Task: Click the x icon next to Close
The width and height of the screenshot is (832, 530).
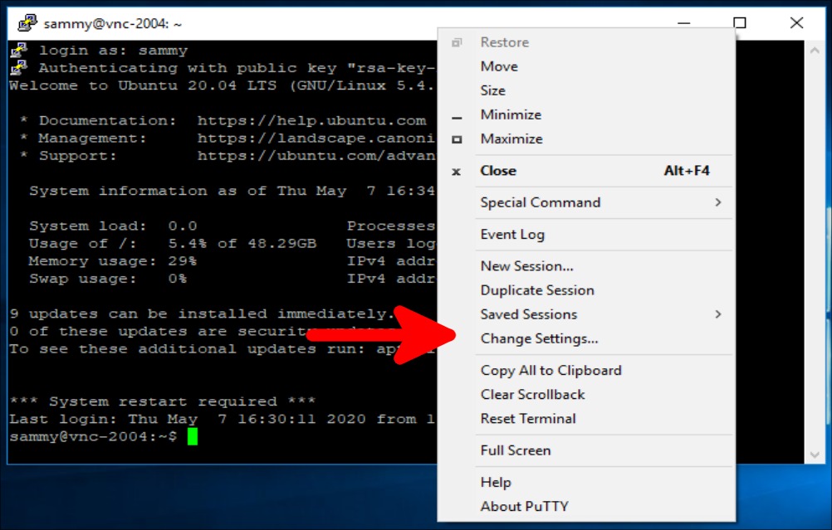Action: pos(456,171)
